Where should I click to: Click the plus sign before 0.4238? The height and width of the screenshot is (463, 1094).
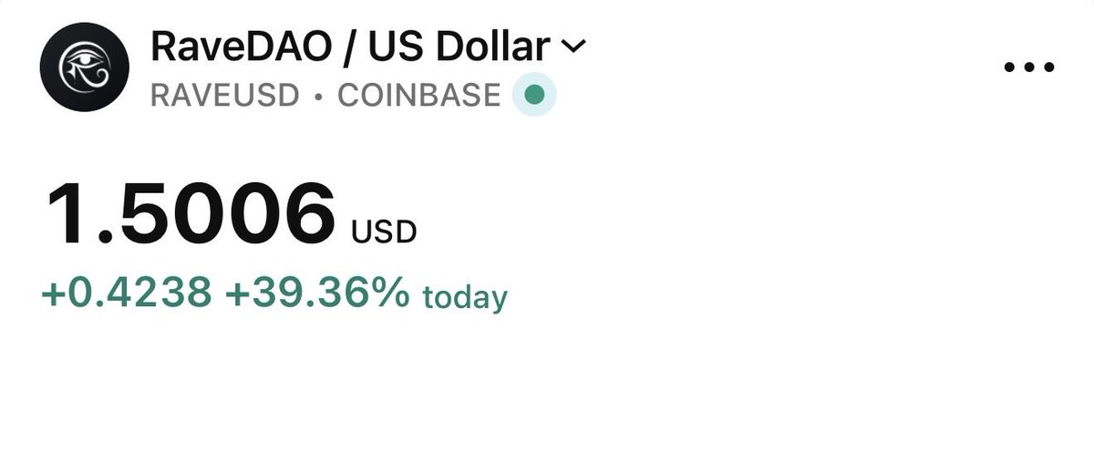50,294
